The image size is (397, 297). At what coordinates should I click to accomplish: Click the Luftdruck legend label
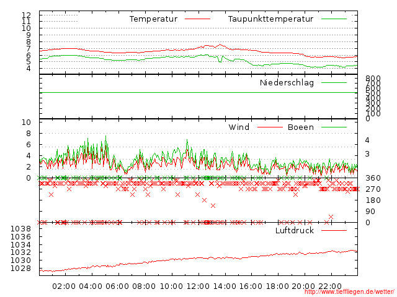(x=295, y=231)
